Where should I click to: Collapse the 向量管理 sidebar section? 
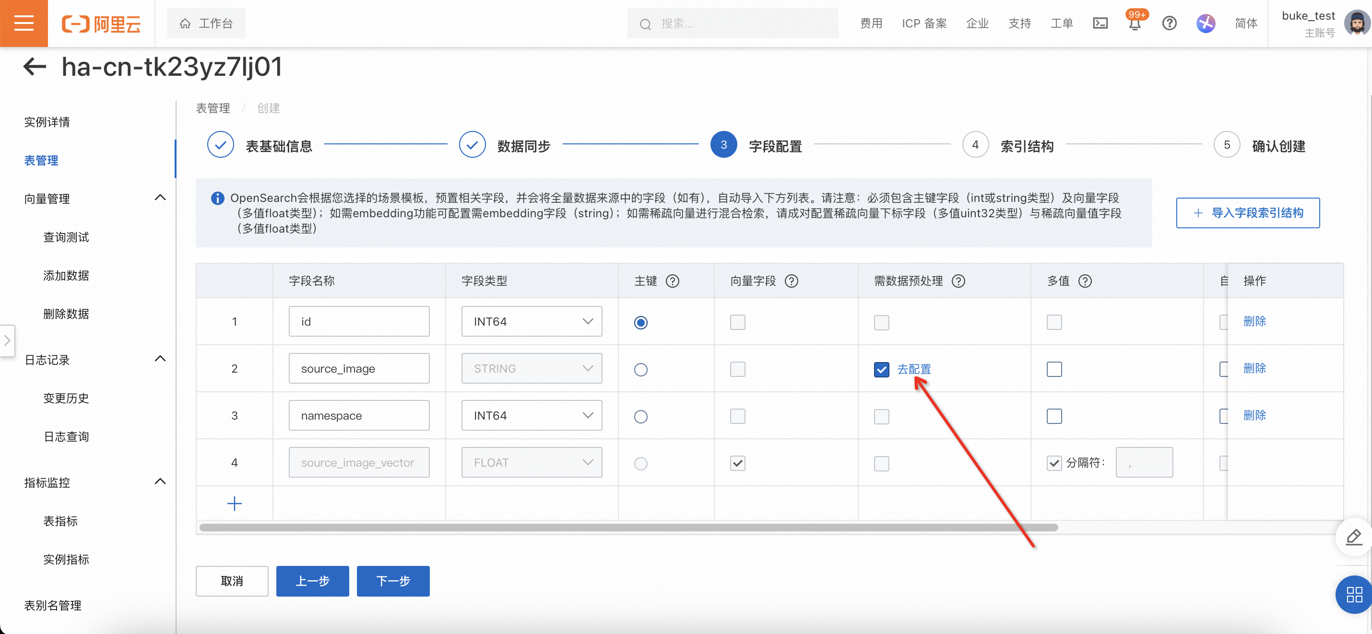coord(160,198)
